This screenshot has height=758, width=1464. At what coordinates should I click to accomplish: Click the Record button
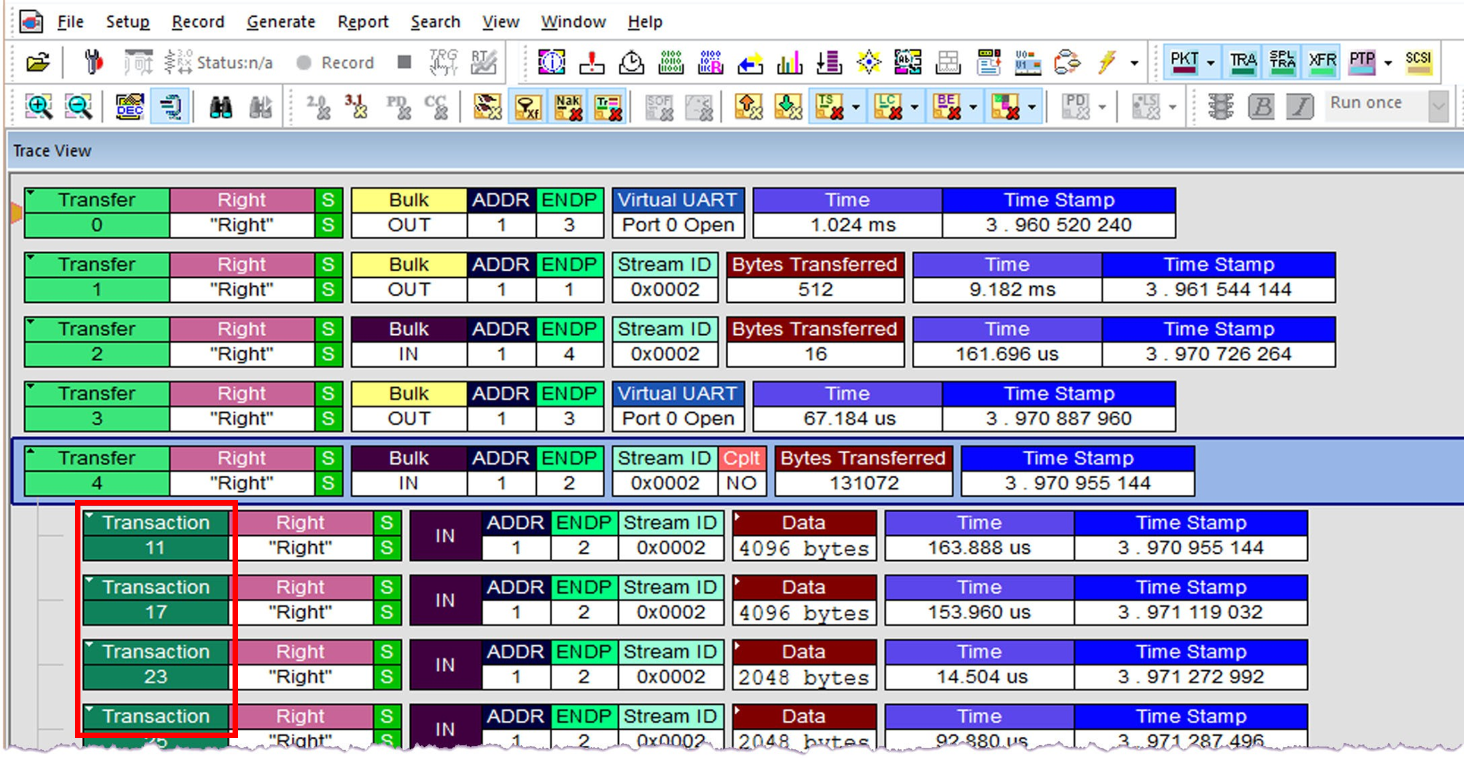(x=335, y=63)
